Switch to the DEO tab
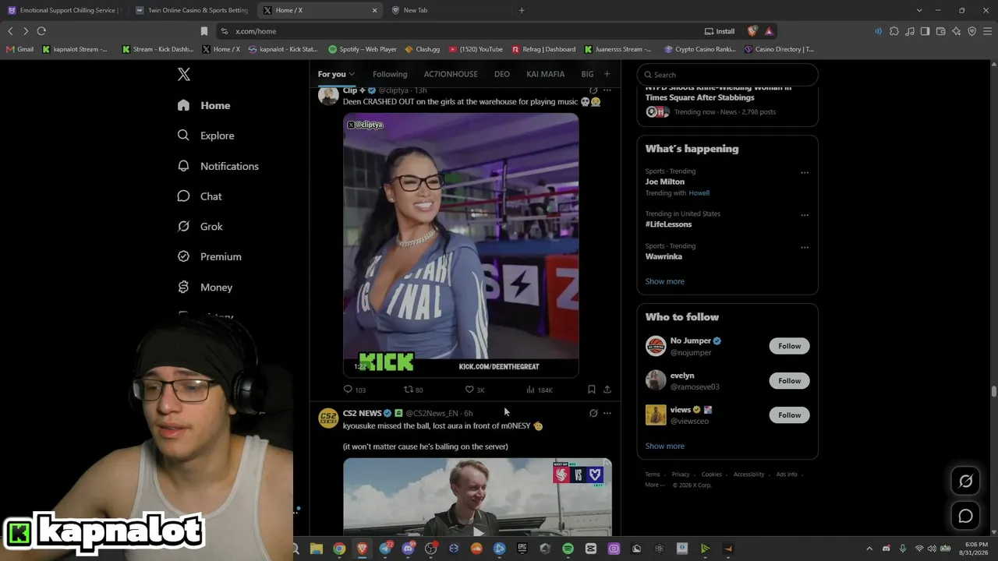This screenshot has height=561, width=998. click(x=502, y=74)
